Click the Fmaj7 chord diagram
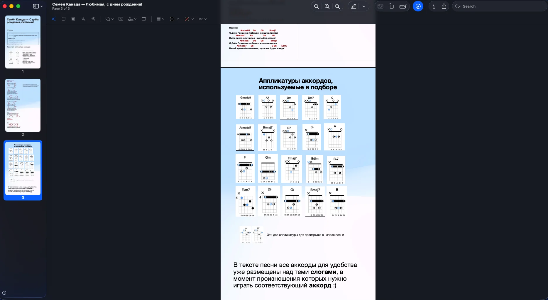The image size is (548, 300). (292, 169)
